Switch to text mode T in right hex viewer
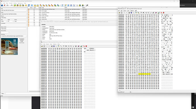196x109 pixels. coord(141,13)
